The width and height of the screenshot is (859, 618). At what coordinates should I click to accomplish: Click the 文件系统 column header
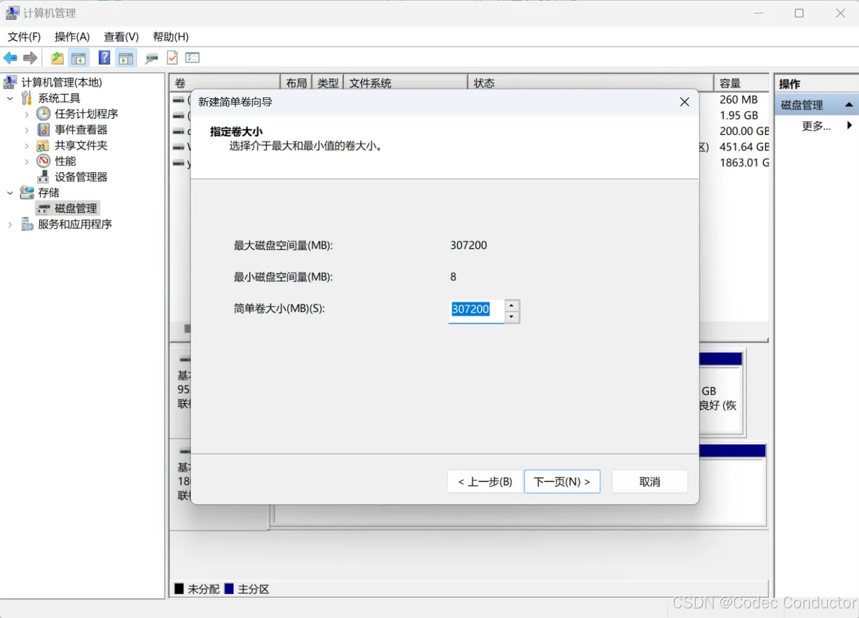coord(406,82)
